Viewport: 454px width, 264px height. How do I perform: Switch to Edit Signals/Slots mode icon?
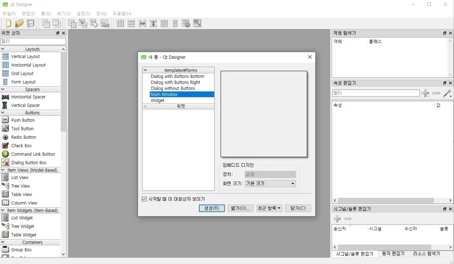pyautogui.click(x=83, y=23)
